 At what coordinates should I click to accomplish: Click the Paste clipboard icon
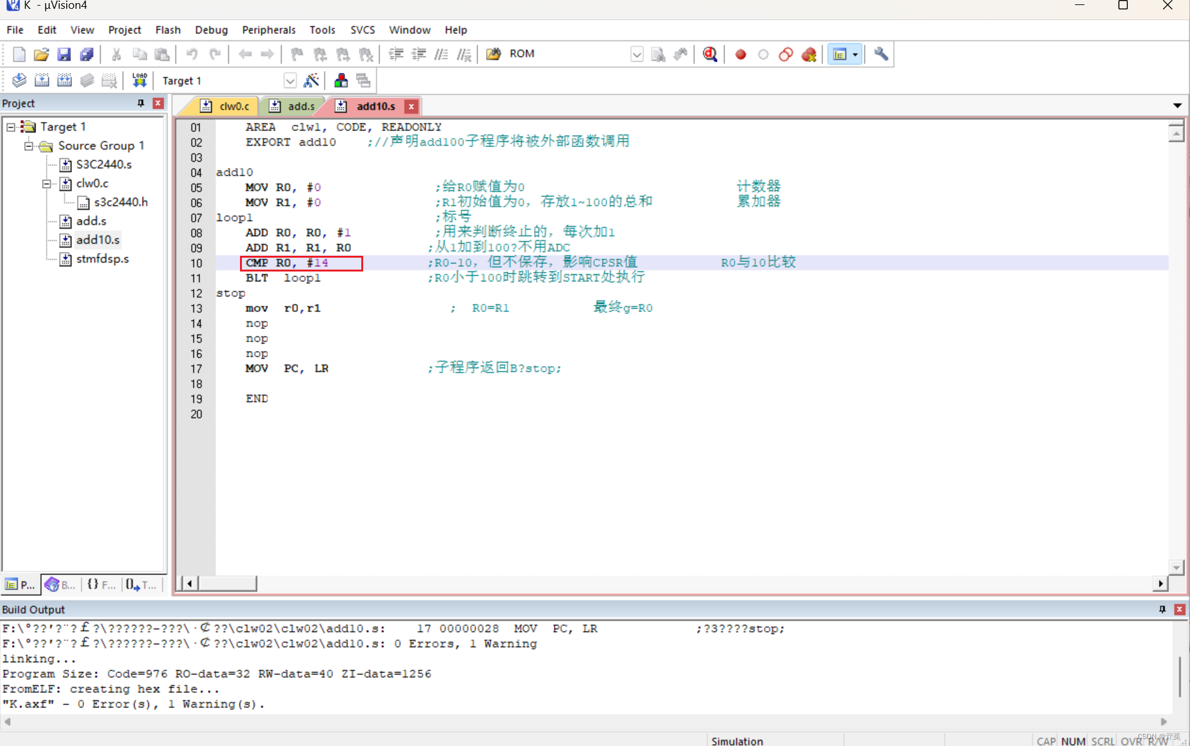coord(162,55)
